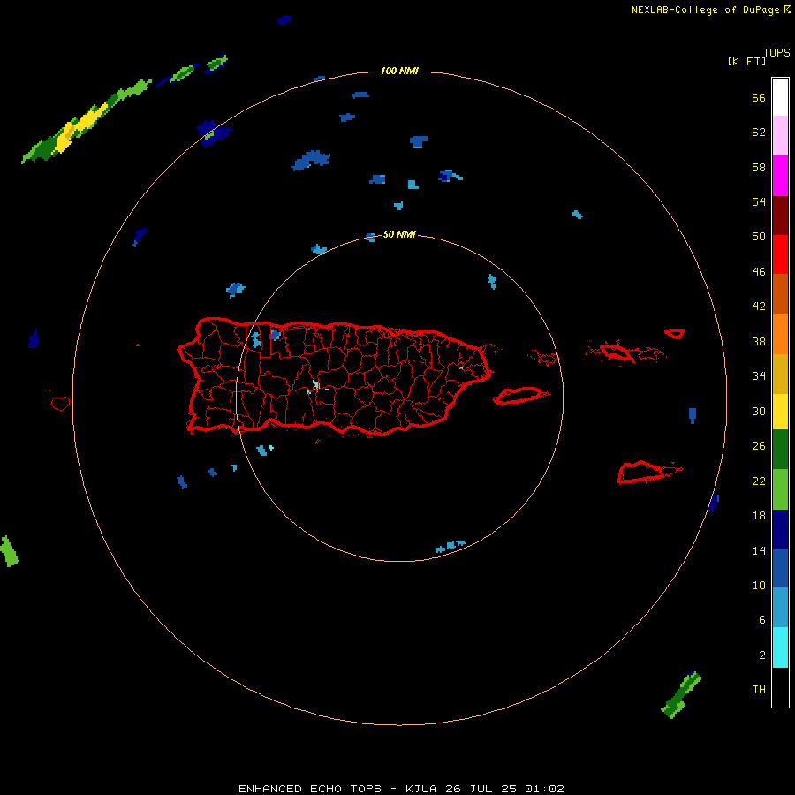Click the light blue legend swatch
This screenshot has width=795, height=795.
tap(780, 608)
